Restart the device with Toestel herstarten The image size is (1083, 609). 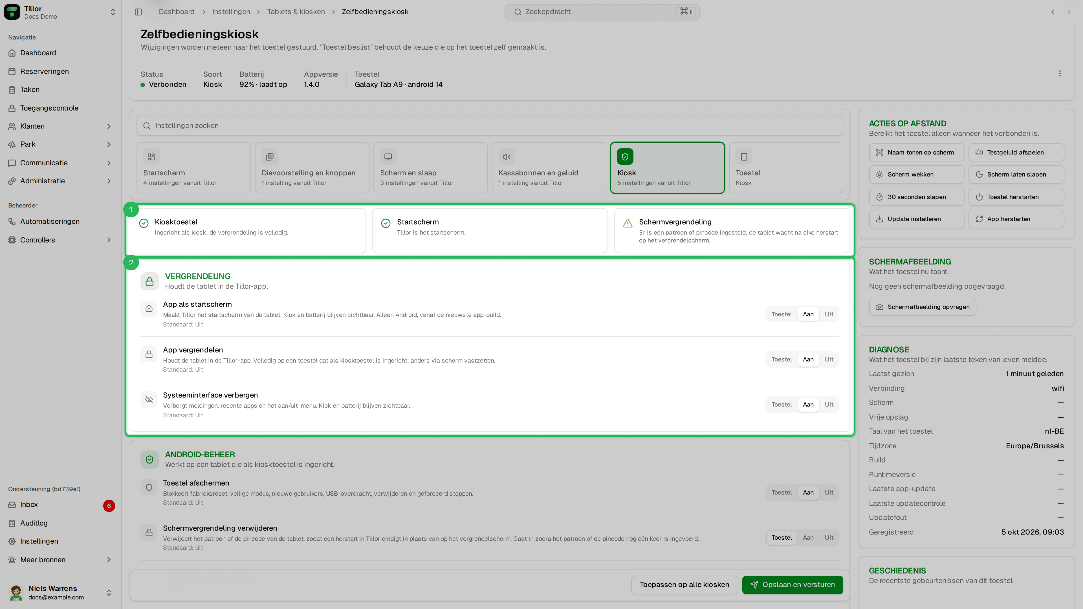1016,197
